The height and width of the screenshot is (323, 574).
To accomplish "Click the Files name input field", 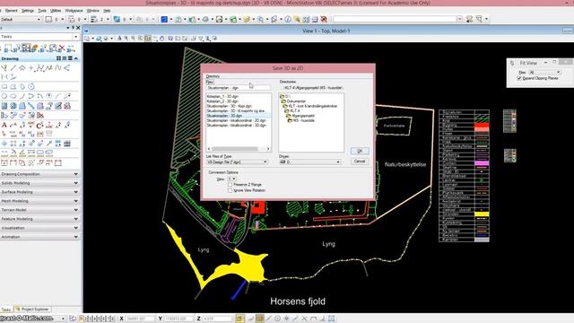I will pyautogui.click(x=239, y=88).
